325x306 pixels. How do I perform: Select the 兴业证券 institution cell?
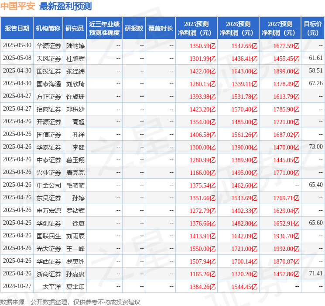(x=49, y=173)
